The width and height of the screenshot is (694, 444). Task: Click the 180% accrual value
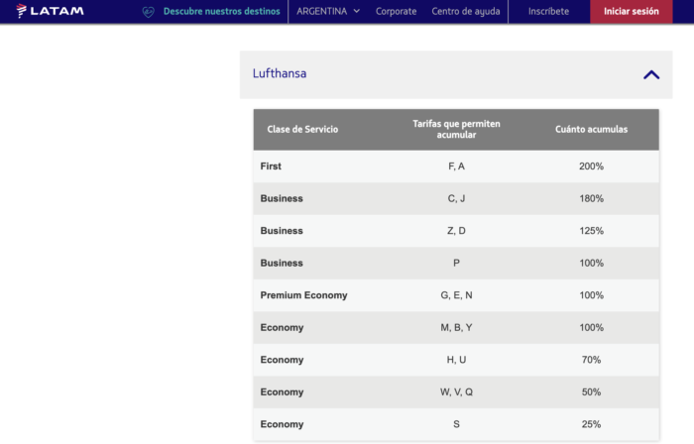[591, 198]
